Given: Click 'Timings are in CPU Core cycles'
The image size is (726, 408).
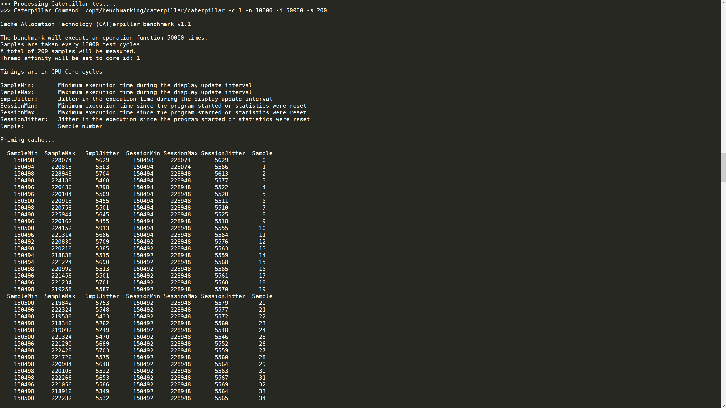Looking at the screenshot, I should point(51,72).
